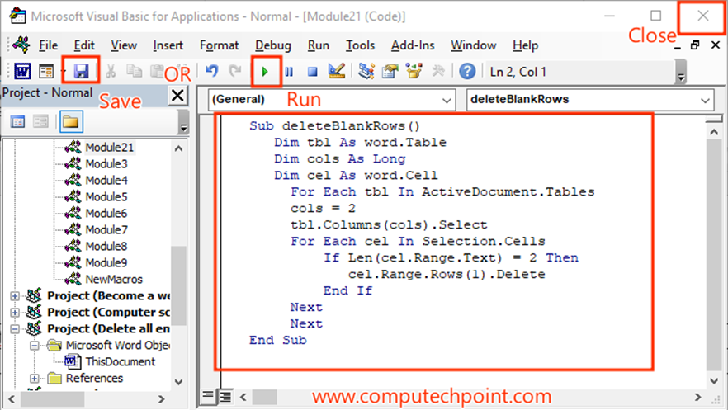This screenshot has height=410, width=728.
Task: Click the Cut scissors icon
Action: (111, 72)
